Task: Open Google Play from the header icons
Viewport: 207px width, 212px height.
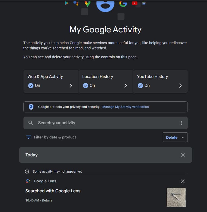Action: tap(66, 3)
